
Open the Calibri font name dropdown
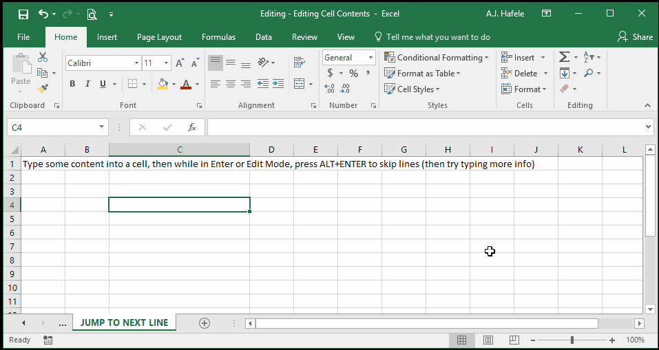tap(136, 63)
